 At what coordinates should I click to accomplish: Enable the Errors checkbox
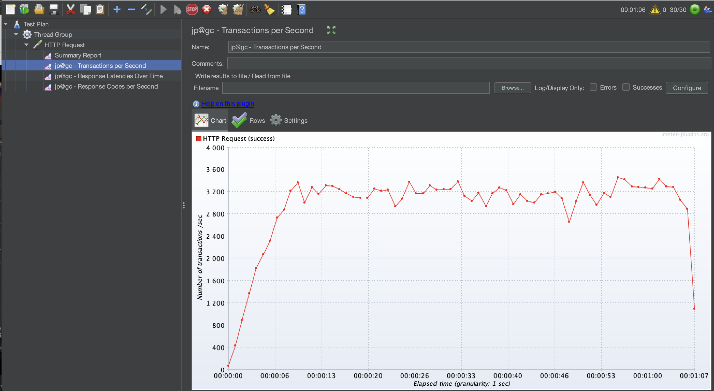coord(593,87)
